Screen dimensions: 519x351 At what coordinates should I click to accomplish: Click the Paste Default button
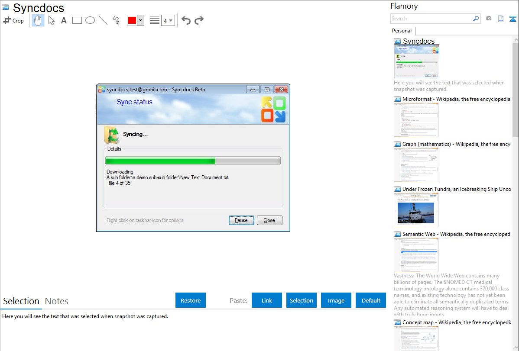pos(371,300)
